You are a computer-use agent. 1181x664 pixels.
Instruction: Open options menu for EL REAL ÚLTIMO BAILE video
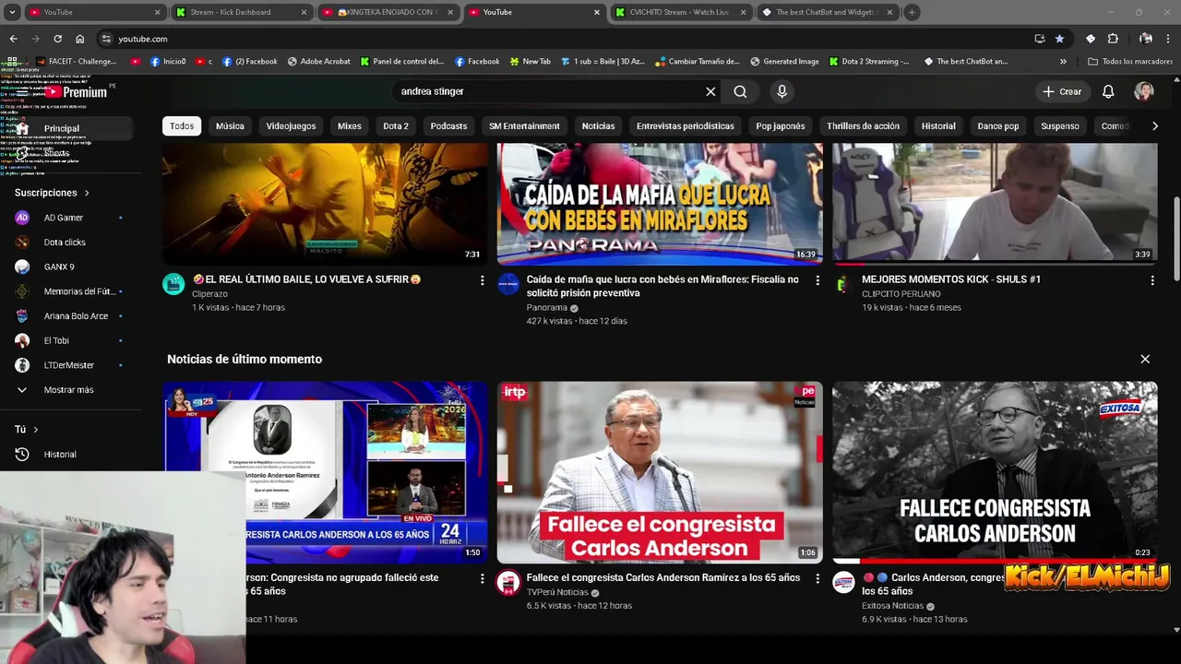482,280
